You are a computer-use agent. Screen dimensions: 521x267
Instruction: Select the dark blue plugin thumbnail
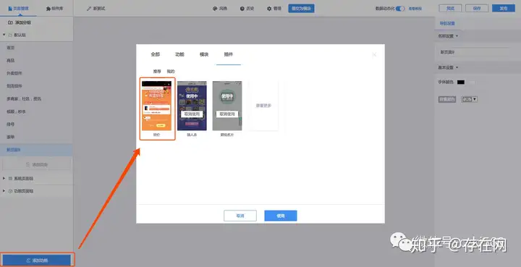(x=192, y=106)
